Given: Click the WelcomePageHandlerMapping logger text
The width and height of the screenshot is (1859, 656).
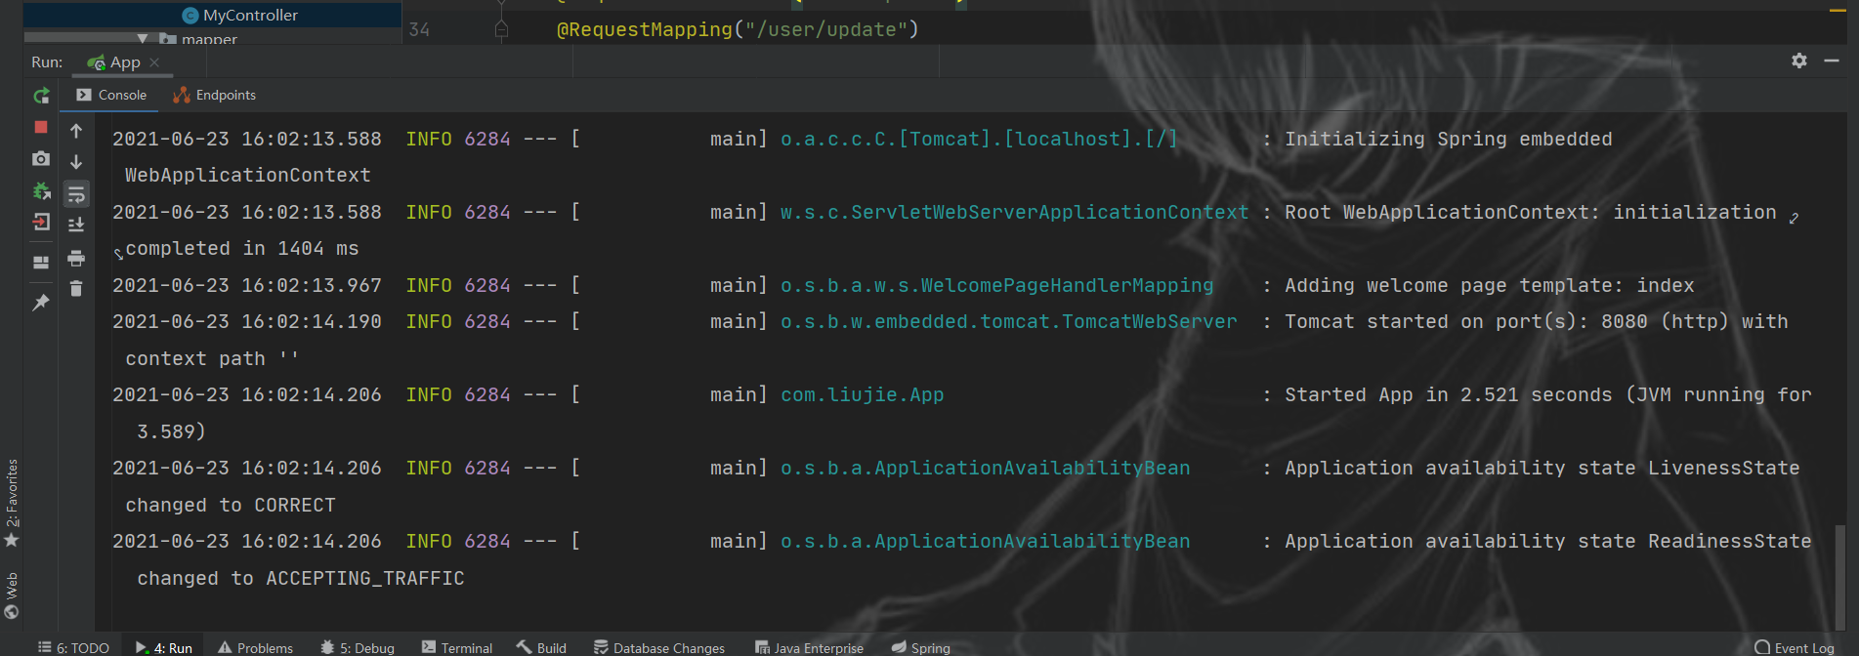Looking at the screenshot, I should click(996, 285).
